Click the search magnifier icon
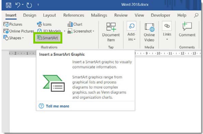This screenshot has width=203, height=134. pos(196,15)
